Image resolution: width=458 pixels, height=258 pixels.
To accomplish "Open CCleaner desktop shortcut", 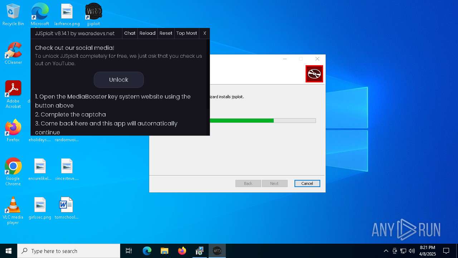I will pos(13,53).
